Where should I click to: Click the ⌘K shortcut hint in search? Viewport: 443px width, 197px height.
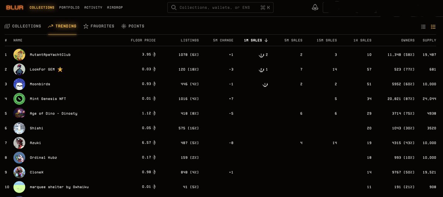tap(265, 7)
